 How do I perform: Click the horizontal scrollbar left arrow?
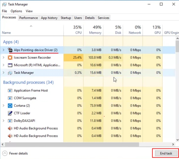point(3,144)
